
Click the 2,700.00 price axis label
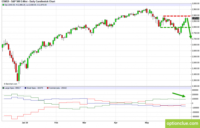[196, 39]
